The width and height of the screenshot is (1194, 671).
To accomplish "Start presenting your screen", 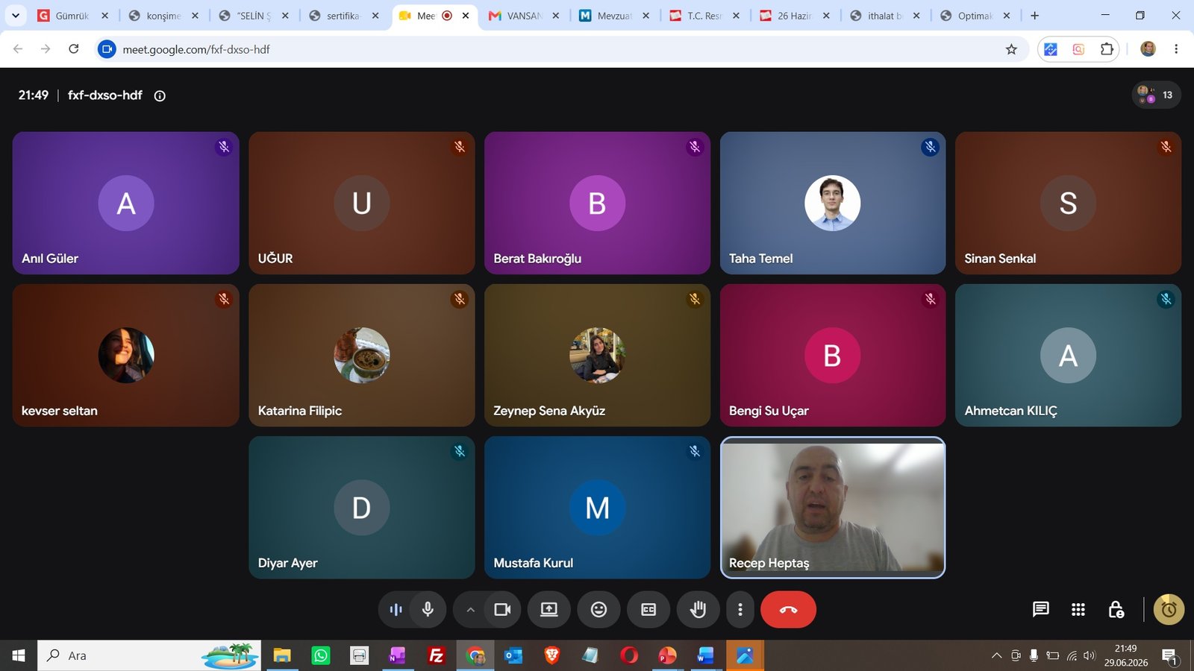I will click(x=549, y=610).
